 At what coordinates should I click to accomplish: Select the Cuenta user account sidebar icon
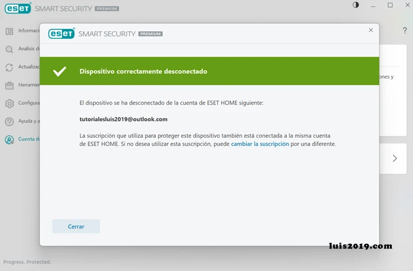(9, 140)
